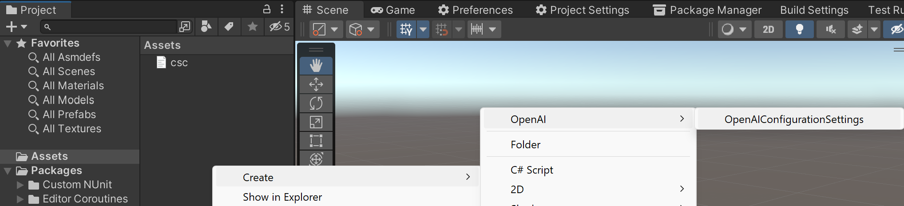
Task: Select the Move tool
Action: click(316, 84)
